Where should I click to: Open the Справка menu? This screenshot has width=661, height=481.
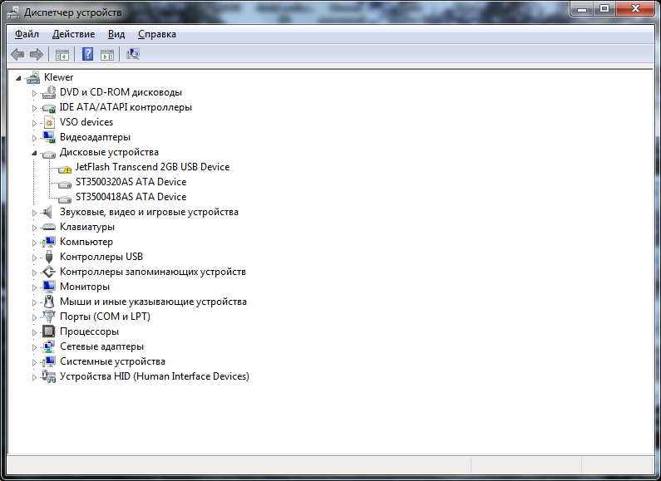coord(157,34)
